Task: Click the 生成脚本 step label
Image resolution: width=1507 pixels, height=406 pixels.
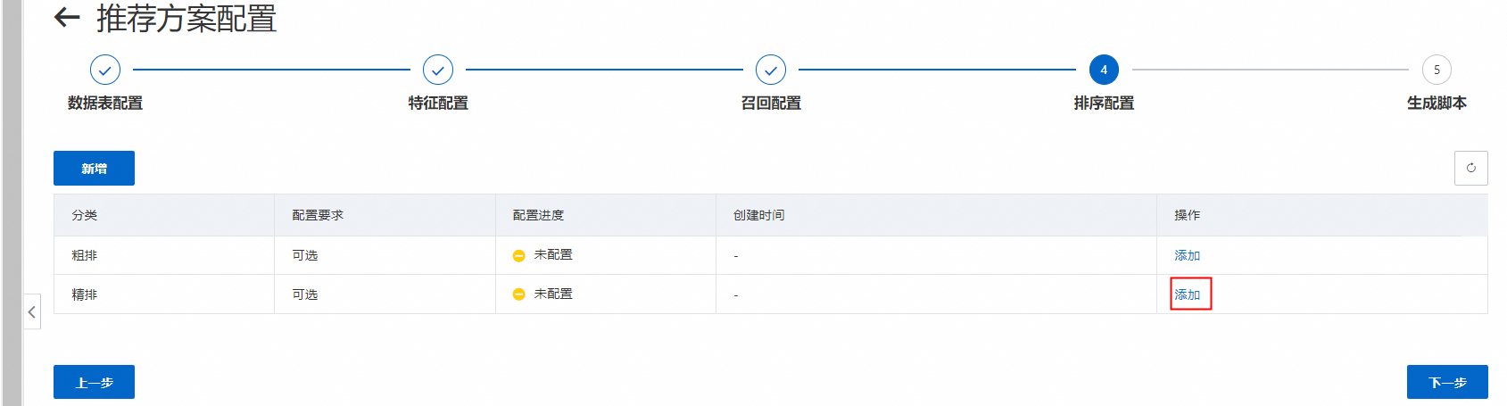Action: coord(1437,104)
